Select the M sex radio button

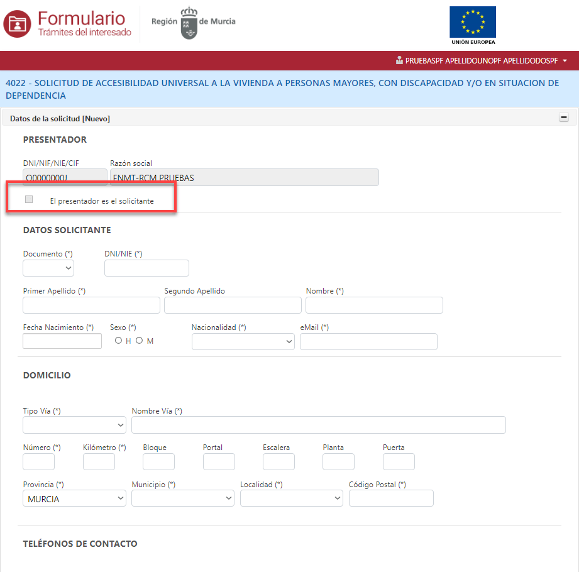tap(140, 341)
